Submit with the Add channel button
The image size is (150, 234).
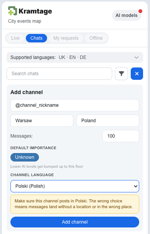pyautogui.click(x=75, y=222)
